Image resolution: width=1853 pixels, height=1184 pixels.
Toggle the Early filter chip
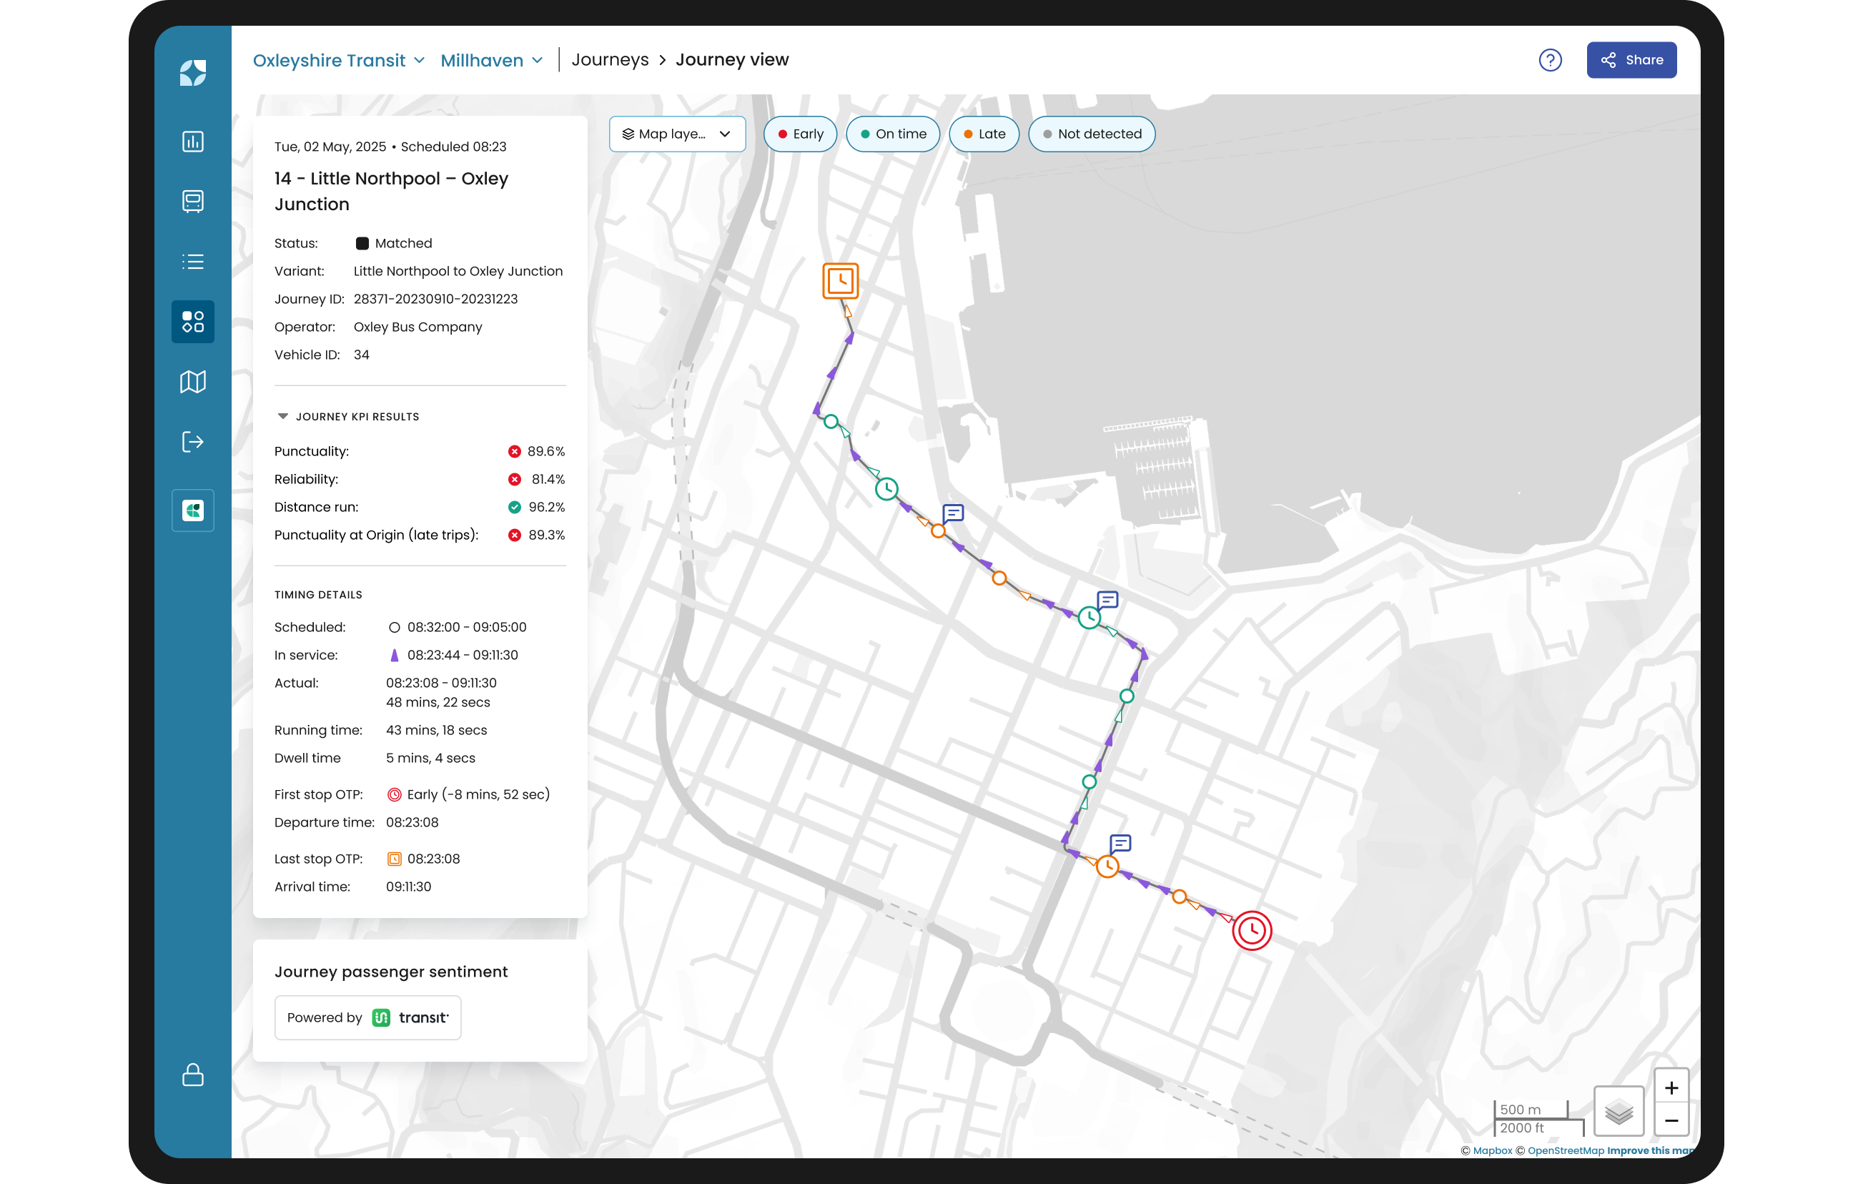click(799, 134)
